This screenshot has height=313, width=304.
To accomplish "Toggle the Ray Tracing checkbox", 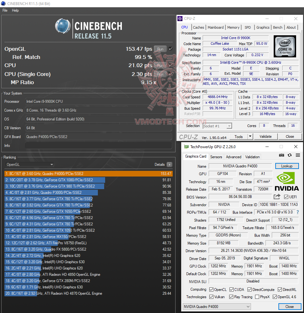I will 231,297.
